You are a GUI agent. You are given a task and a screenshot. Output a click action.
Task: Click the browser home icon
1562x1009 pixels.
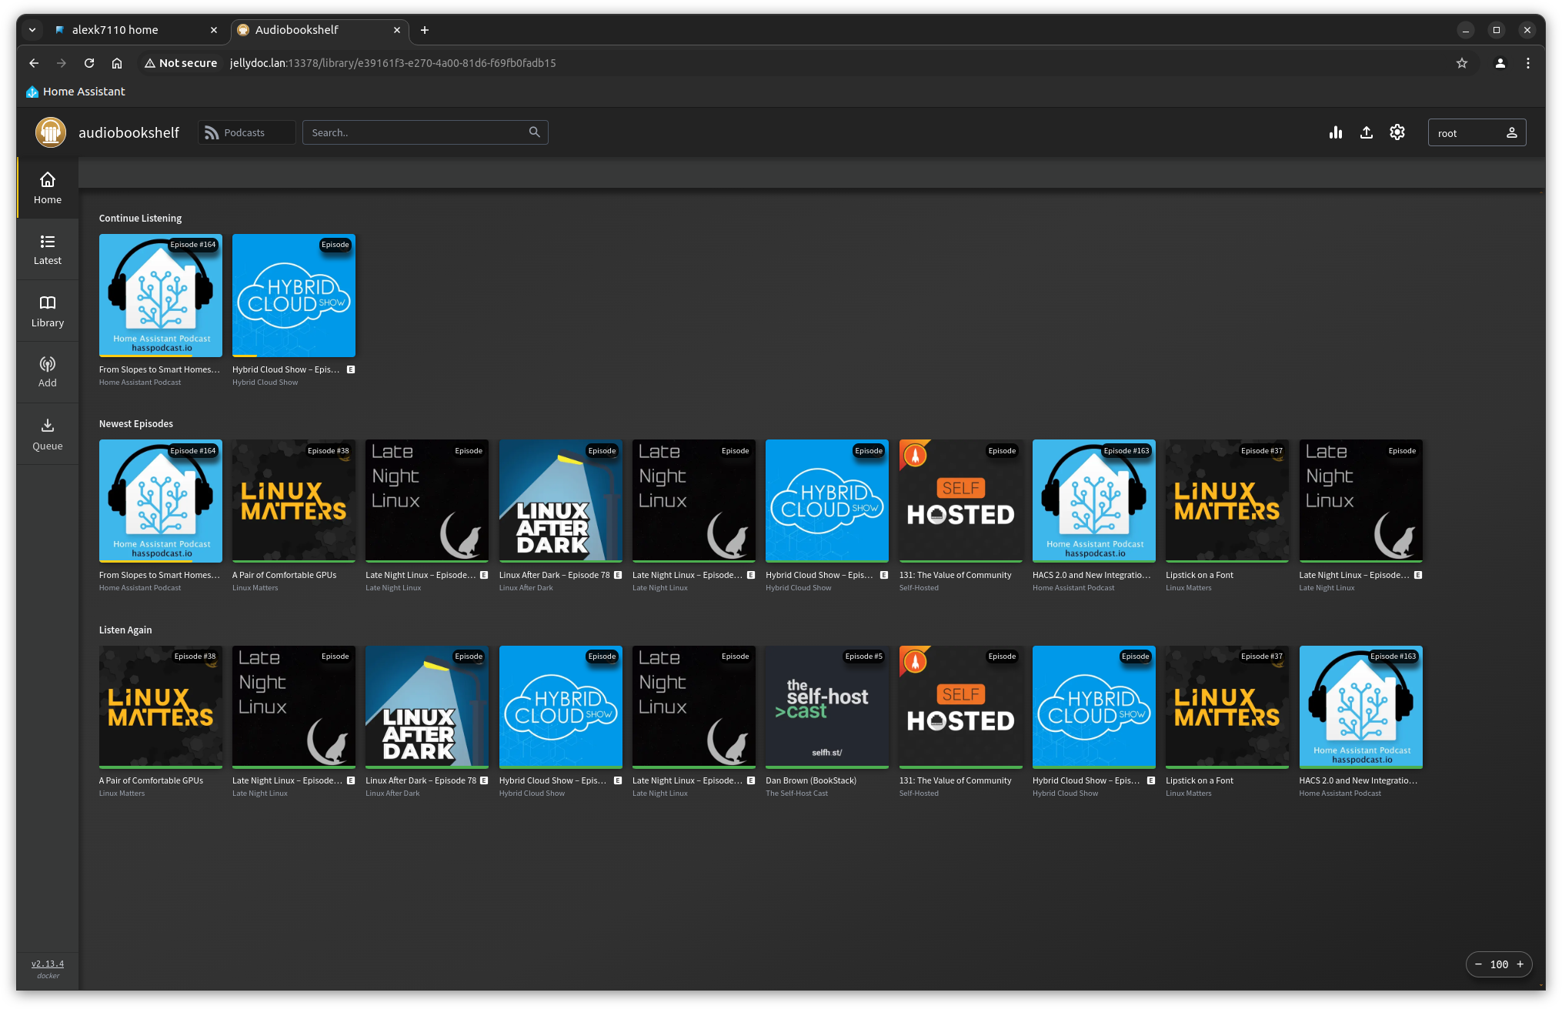tap(117, 63)
